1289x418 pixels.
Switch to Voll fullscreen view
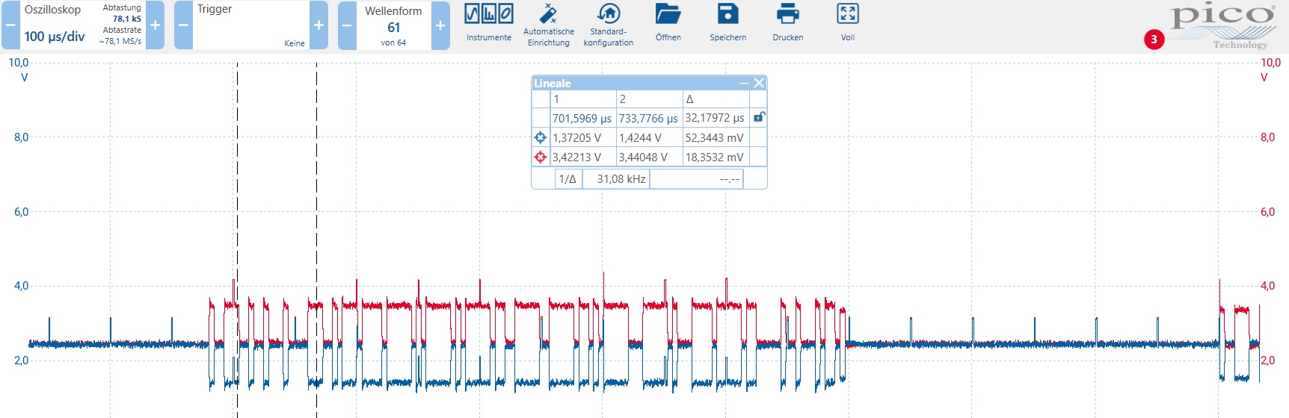[x=847, y=23]
